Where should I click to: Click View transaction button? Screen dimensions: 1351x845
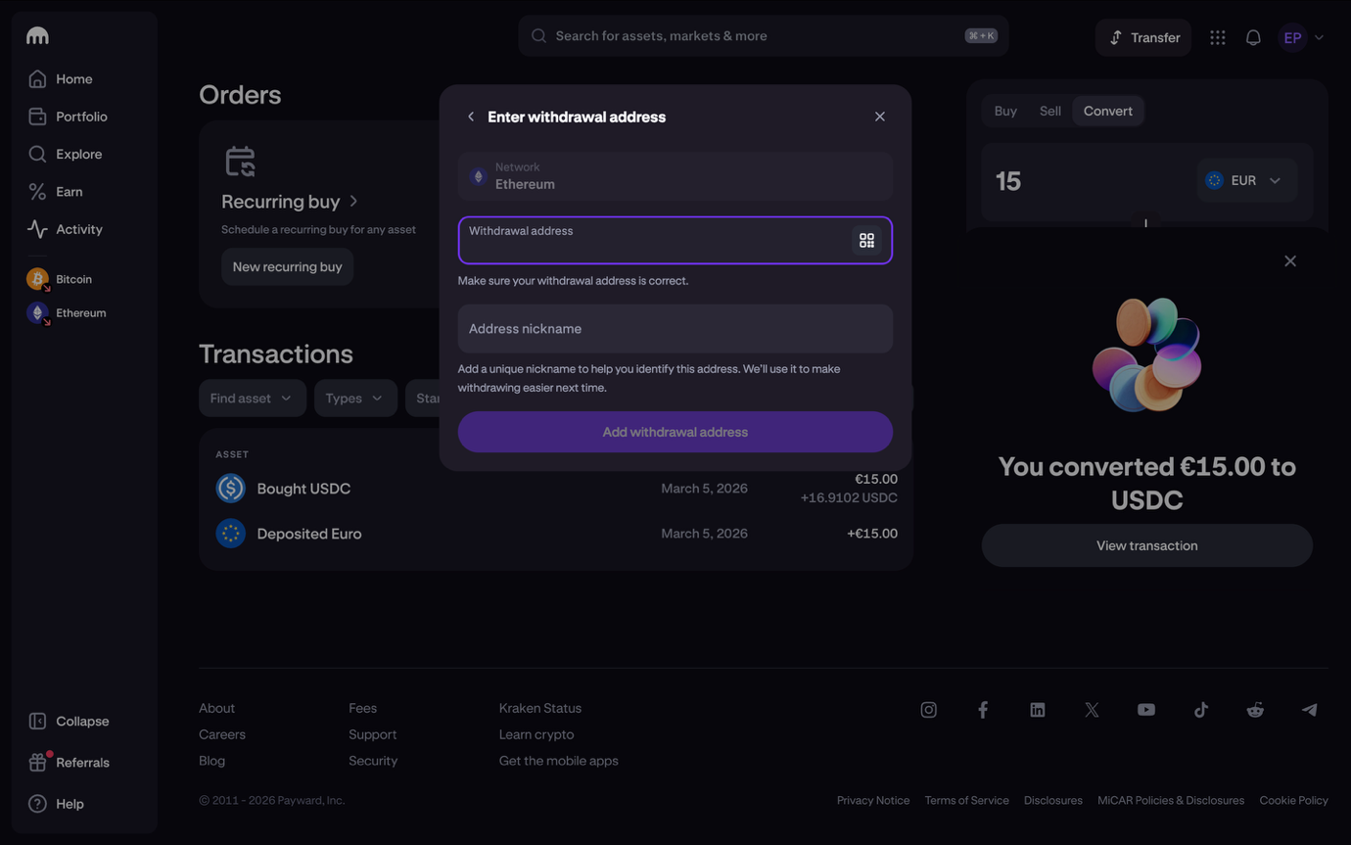pyautogui.click(x=1146, y=545)
